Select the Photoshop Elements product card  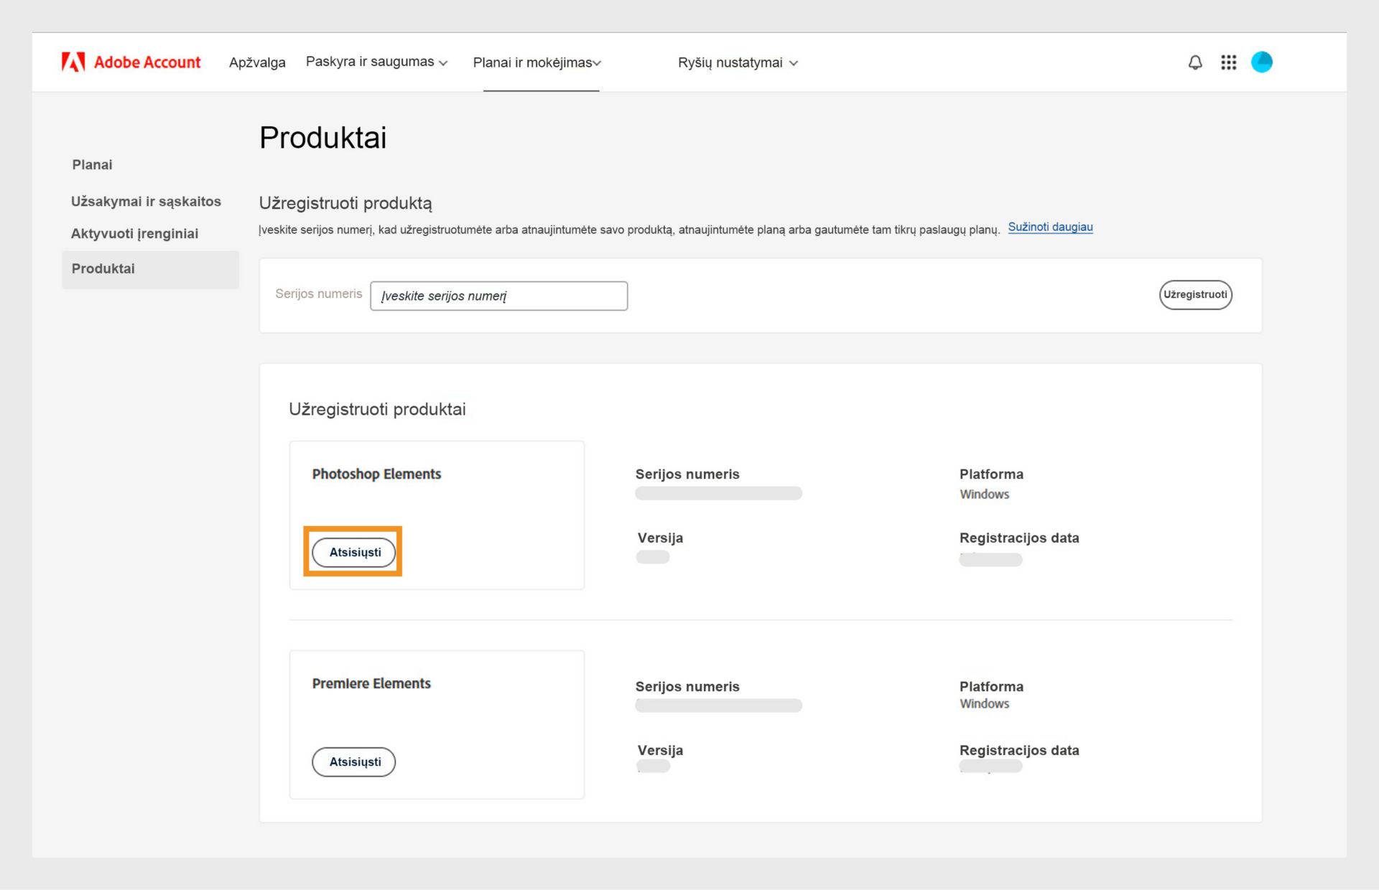coord(436,515)
